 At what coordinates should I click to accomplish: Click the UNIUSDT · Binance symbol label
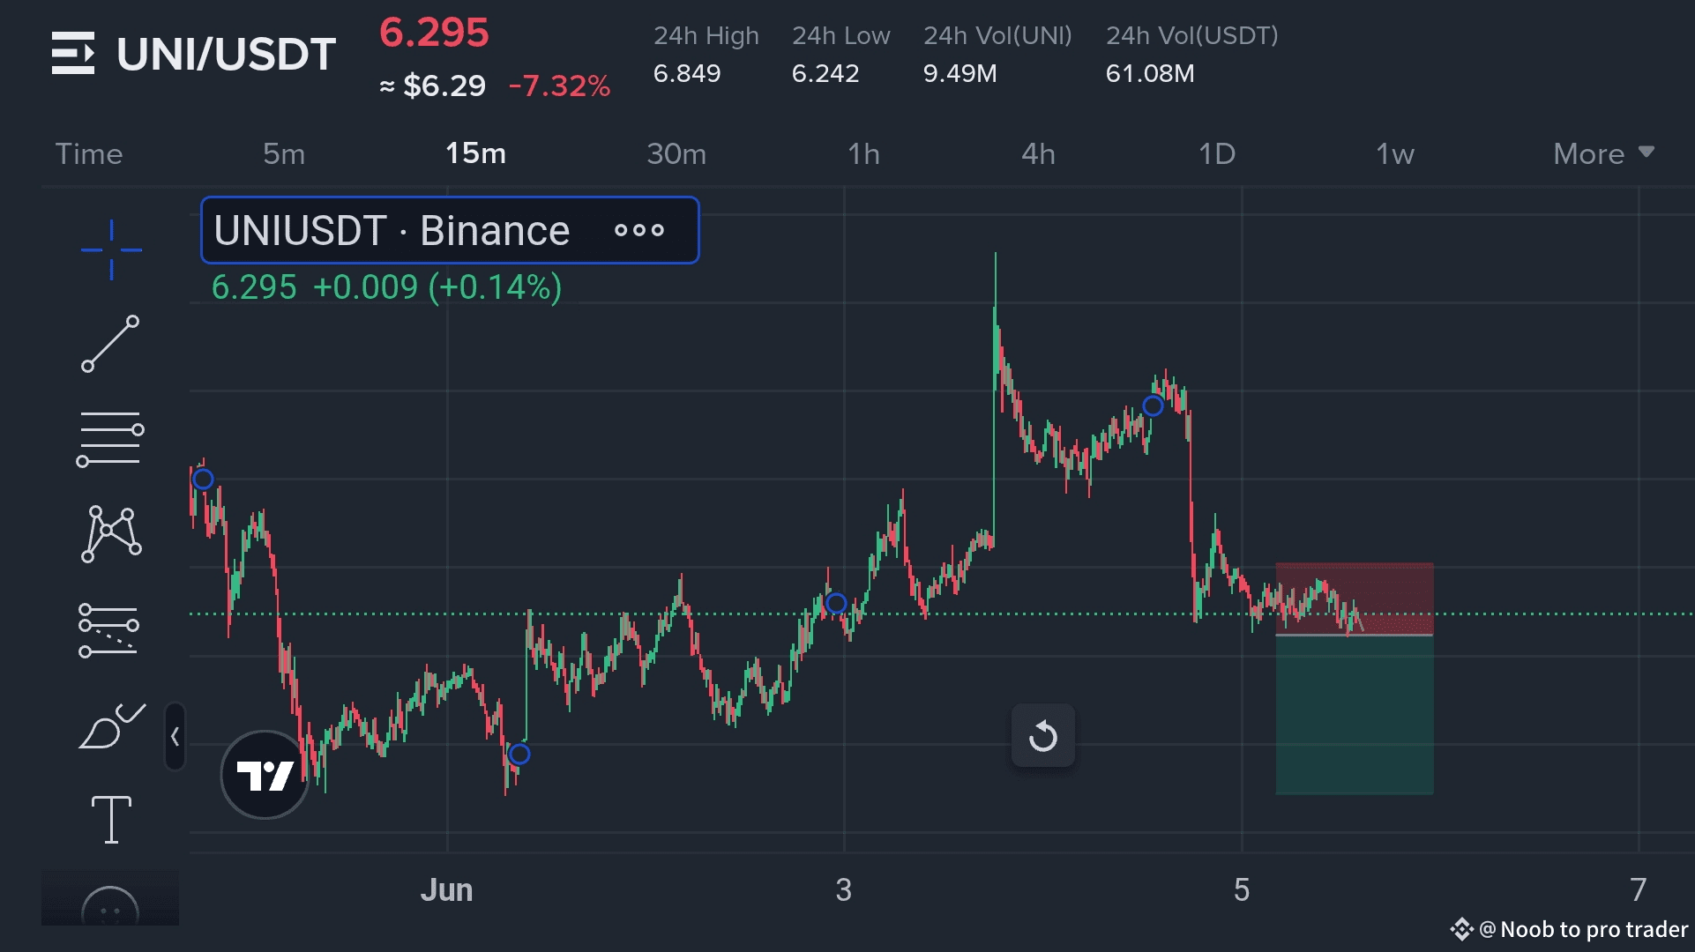coord(392,231)
